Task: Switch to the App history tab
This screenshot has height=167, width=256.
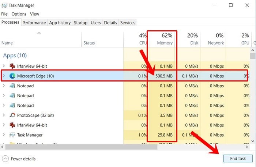Action: [60, 23]
